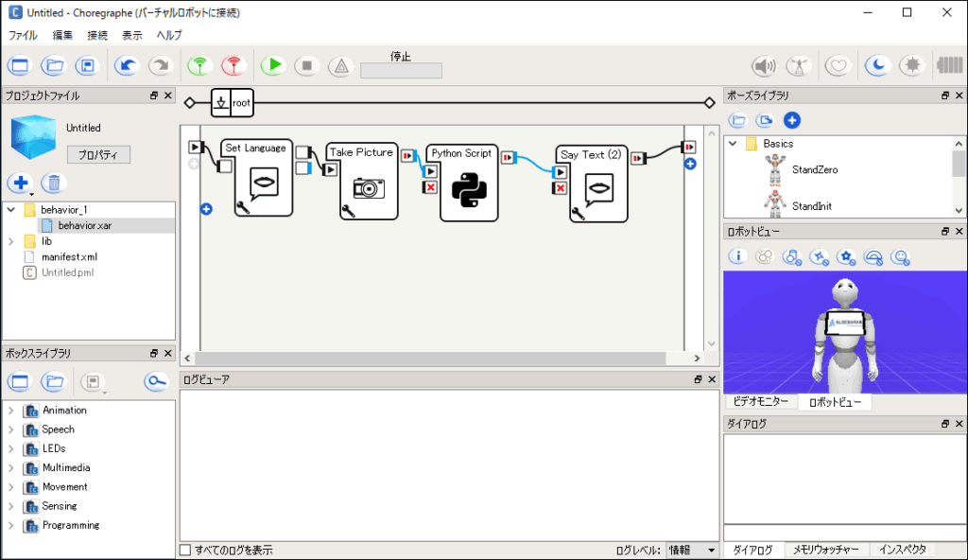968x560 pixels.
Task: Expand the Speech box library
Action: (11, 429)
